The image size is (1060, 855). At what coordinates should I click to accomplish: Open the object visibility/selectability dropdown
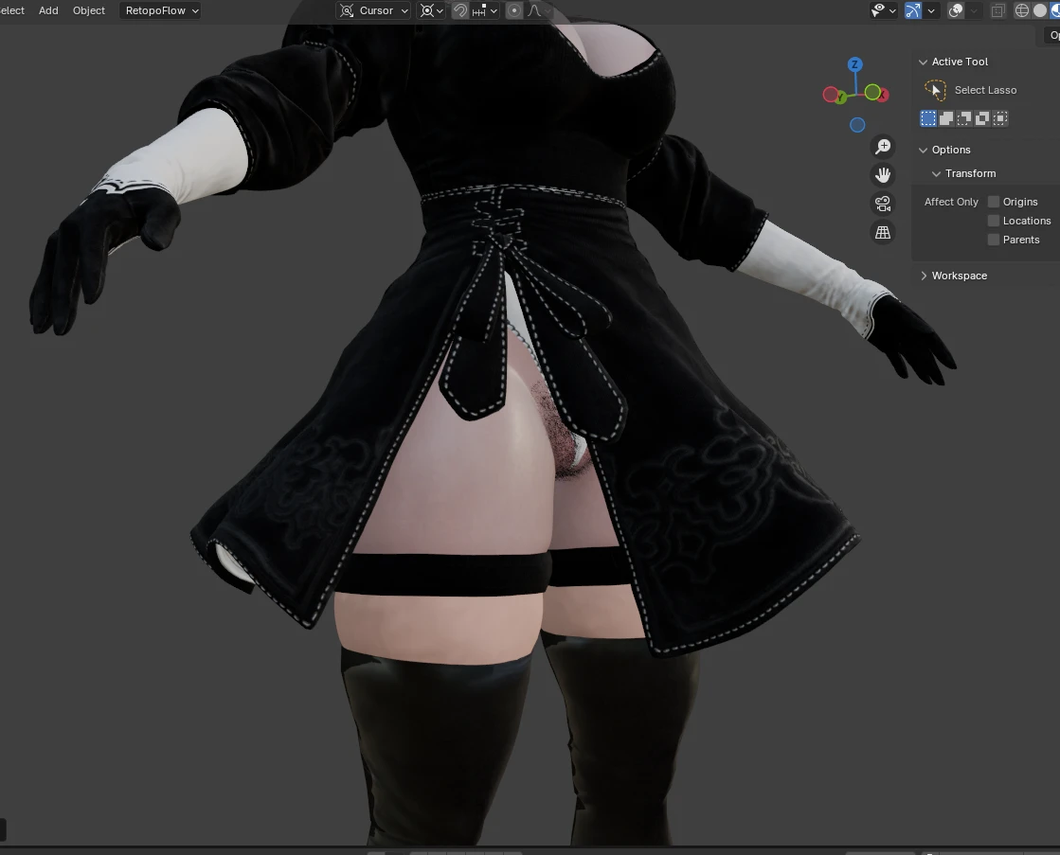coord(883,10)
